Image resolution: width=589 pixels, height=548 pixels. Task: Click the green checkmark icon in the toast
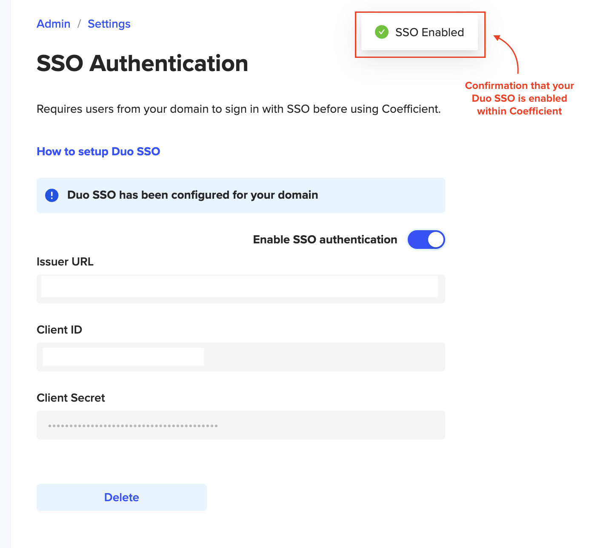(381, 32)
